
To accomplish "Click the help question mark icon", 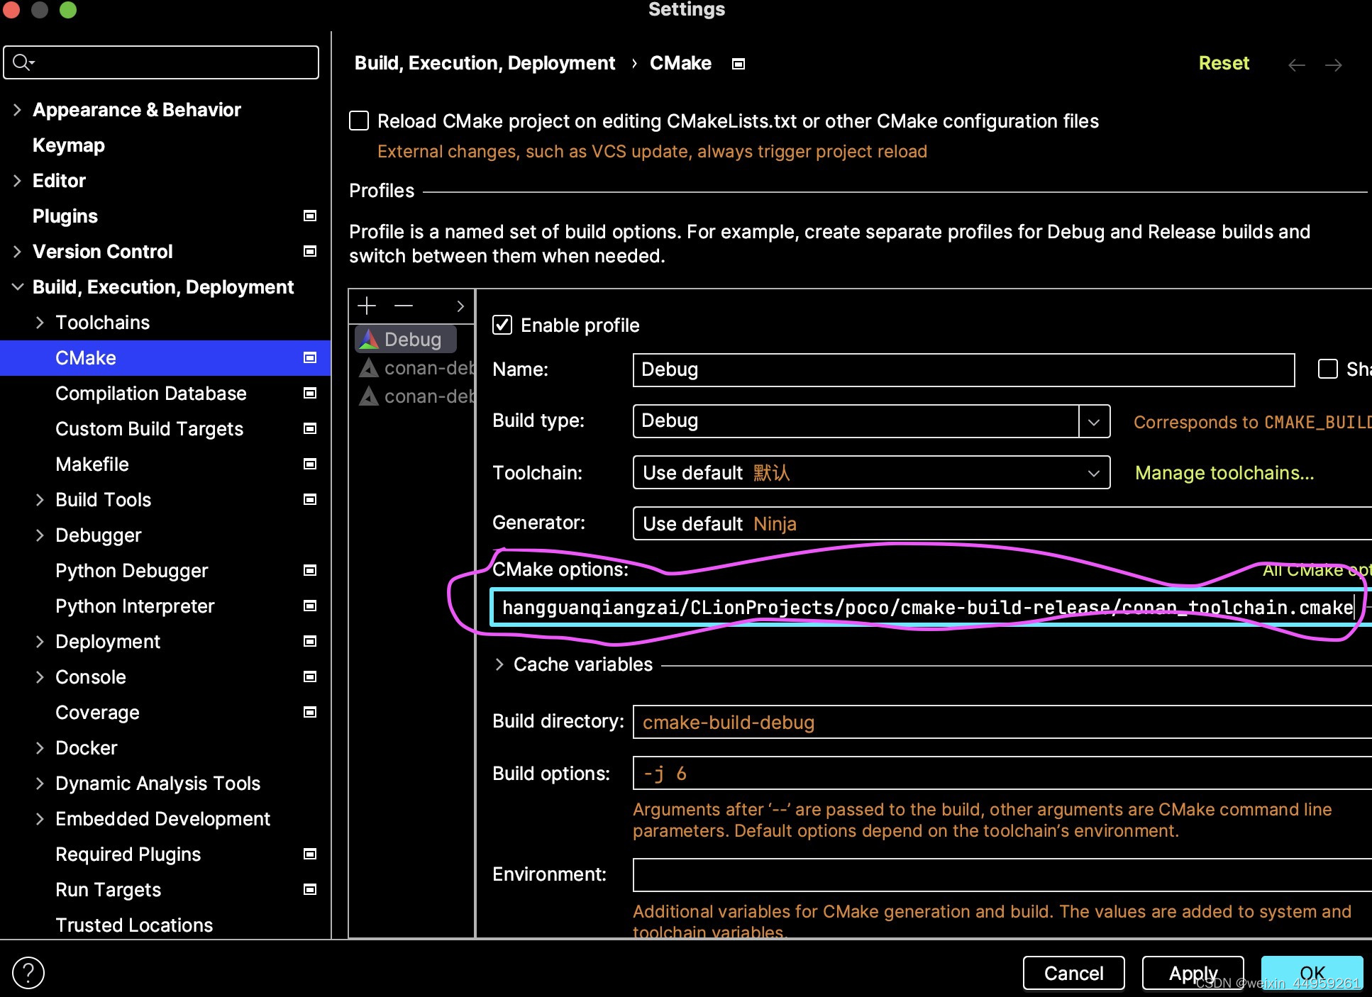I will [x=28, y=972].
